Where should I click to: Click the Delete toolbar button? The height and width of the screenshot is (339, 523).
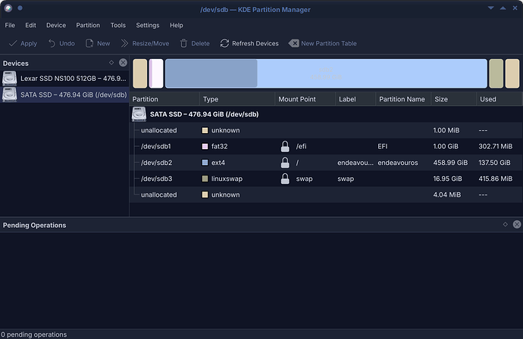pyautogui.click(x=195, y=43)
